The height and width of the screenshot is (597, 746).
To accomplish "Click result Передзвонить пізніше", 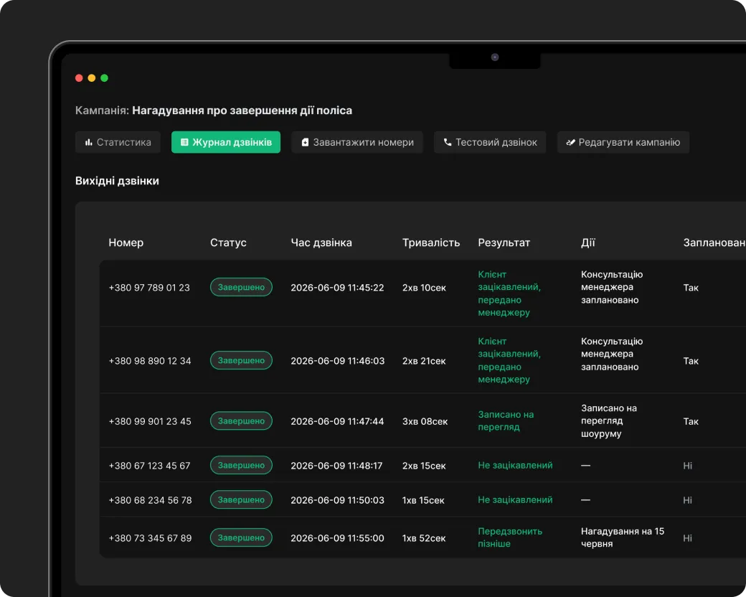I will tap(511, 537).
